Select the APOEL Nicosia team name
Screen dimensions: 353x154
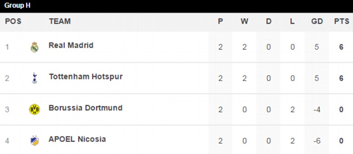[x=77, y=139]
